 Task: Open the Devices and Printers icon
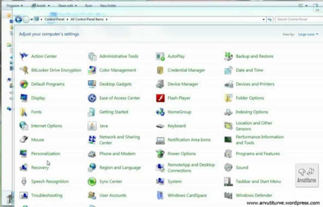pyautogui.click(x=228, y=84)
